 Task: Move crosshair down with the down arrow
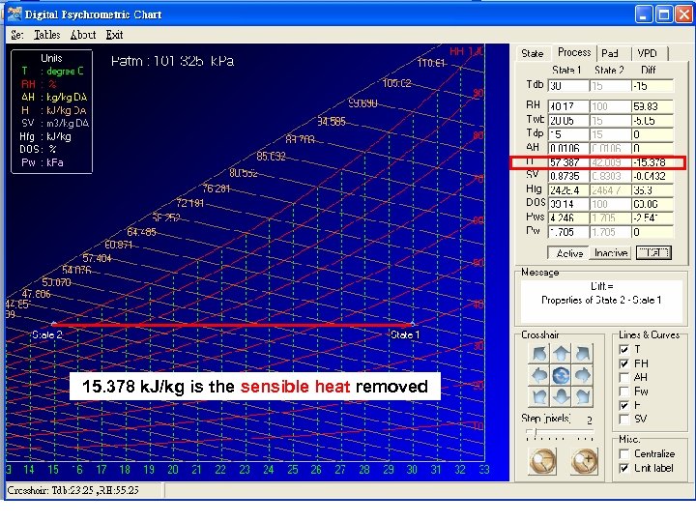click(561, 396)
